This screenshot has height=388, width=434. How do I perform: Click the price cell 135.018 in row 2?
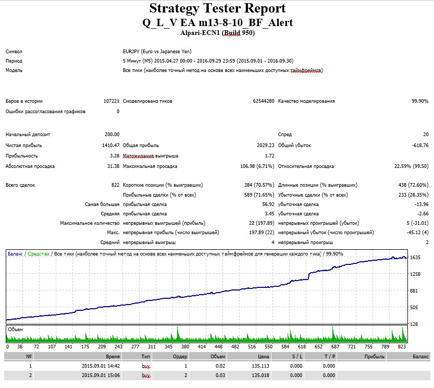click(260, 375)
